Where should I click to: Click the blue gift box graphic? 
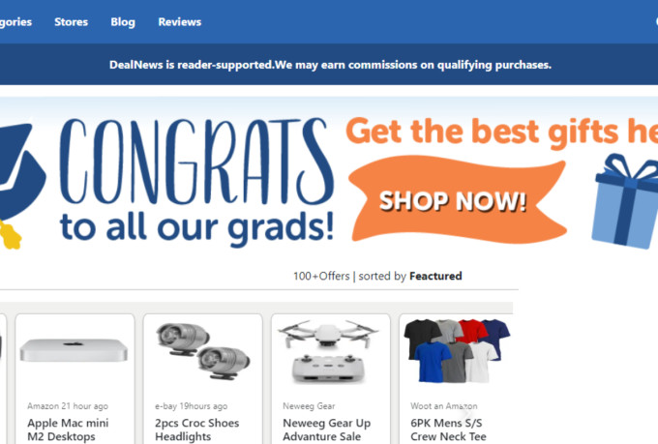(625, 201)
